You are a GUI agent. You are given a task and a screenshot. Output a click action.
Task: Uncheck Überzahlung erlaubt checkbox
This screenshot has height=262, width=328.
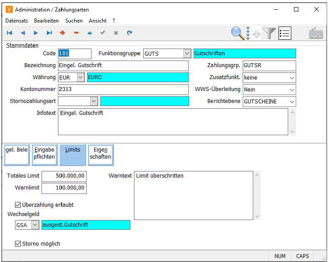click(18, 205)
